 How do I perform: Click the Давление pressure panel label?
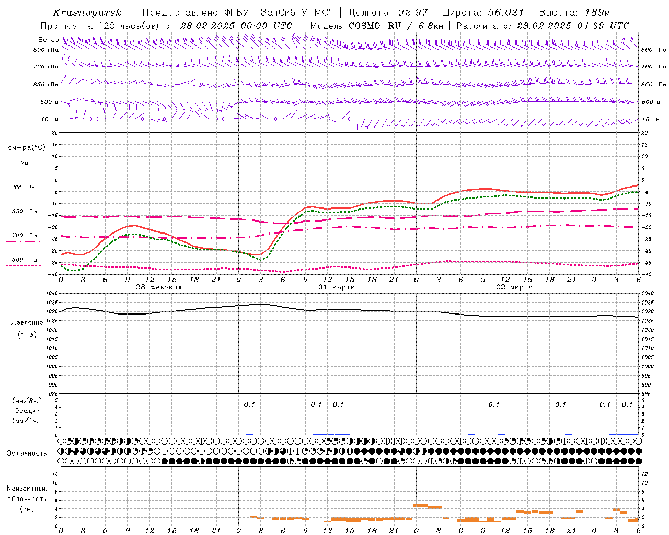(x=27, y=323)
